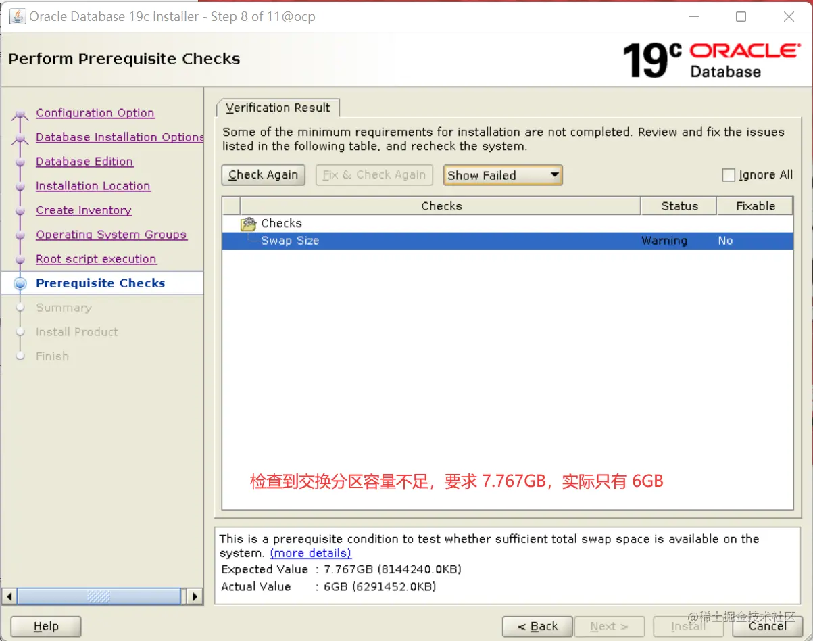Click the Expected Value text line
This screenshot has width=813, height=641.
(x=341, y=569)
